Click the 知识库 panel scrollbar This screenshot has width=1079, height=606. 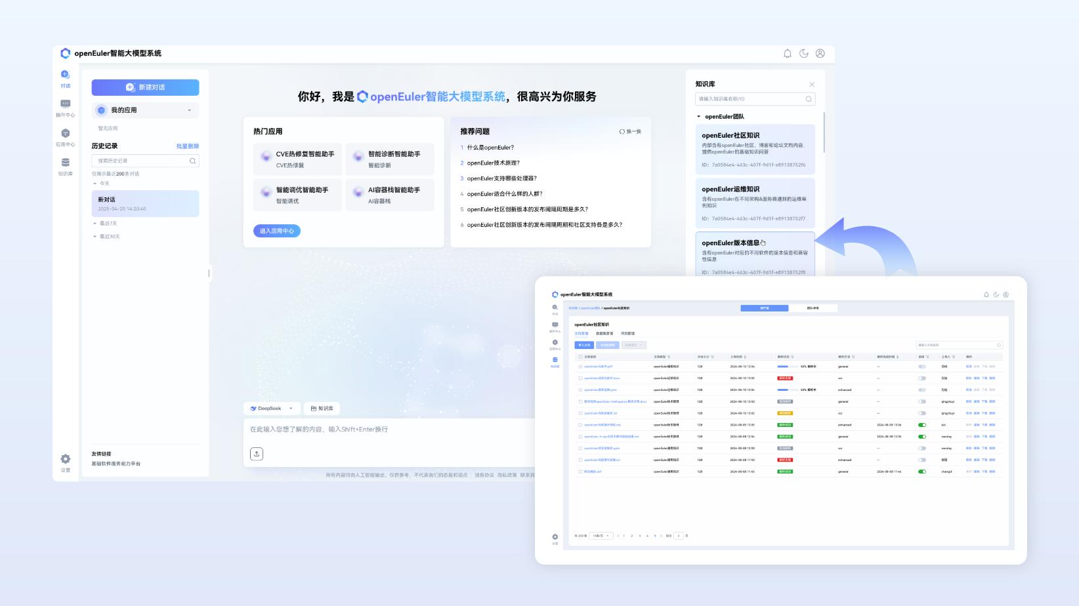824,132
